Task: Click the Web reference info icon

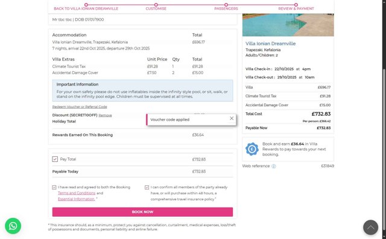Action: click(x=274, y=167)
